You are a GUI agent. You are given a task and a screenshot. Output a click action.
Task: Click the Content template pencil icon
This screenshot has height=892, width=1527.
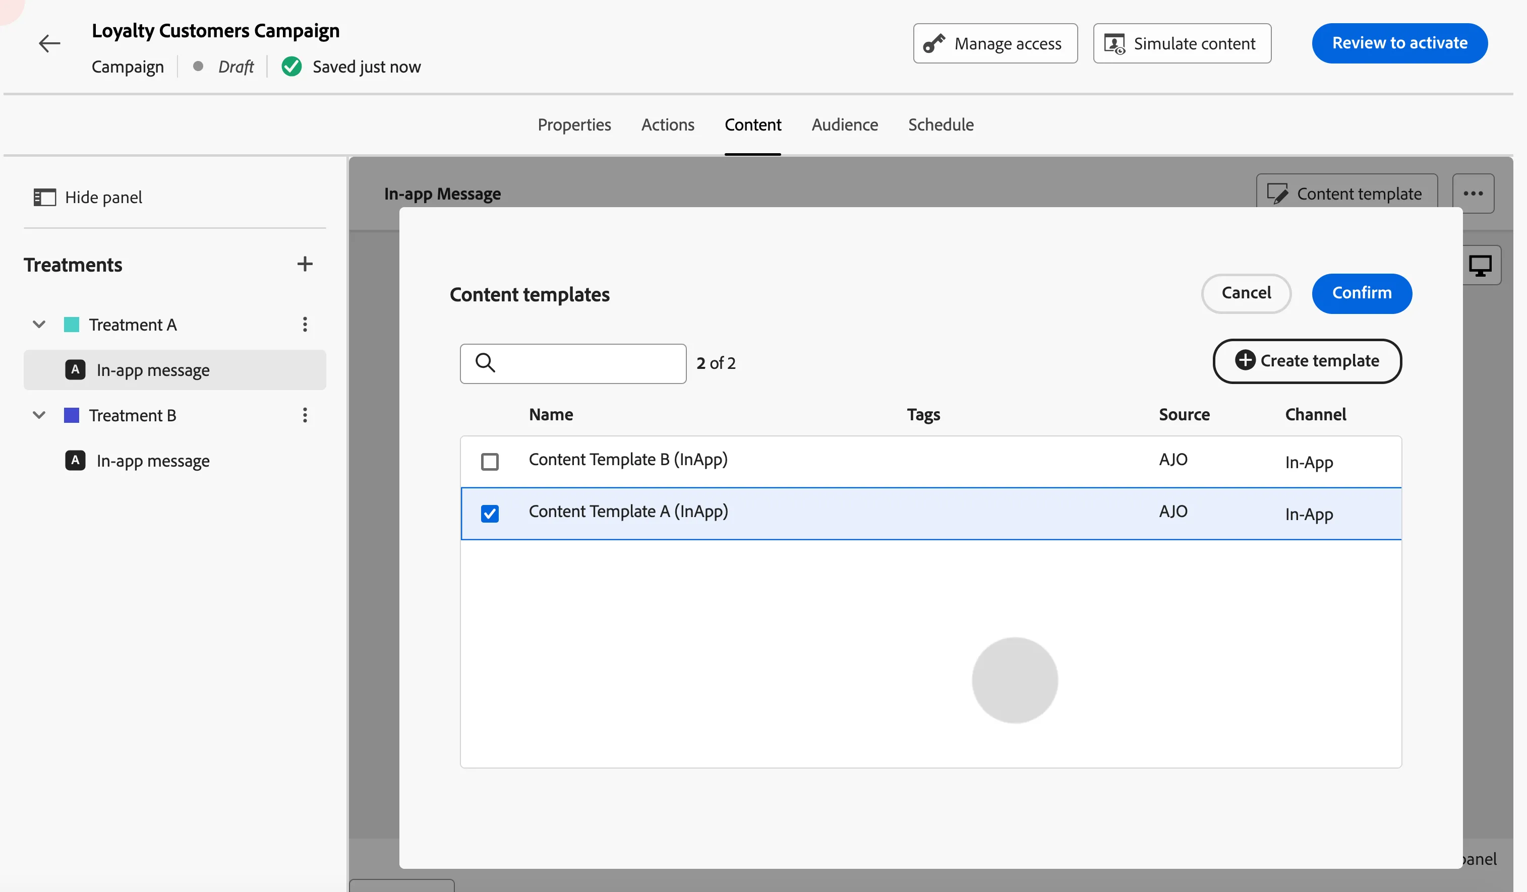1277,194
